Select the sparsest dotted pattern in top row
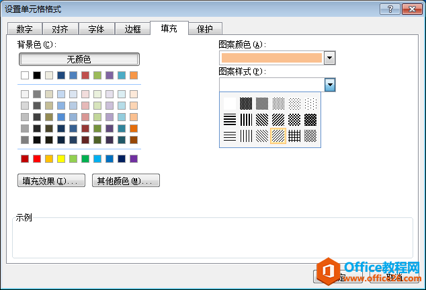The width and height of the screenshot is (426, 290). point(310,104)
